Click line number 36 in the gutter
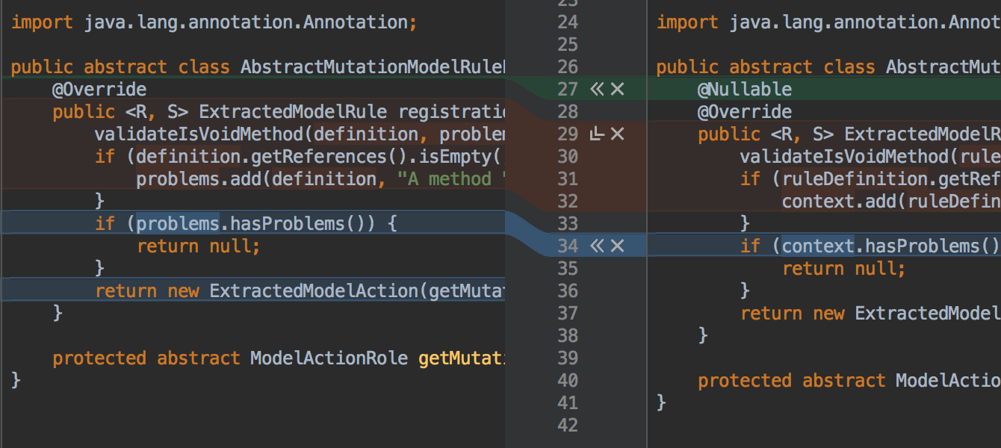 (x=568, y=290)
